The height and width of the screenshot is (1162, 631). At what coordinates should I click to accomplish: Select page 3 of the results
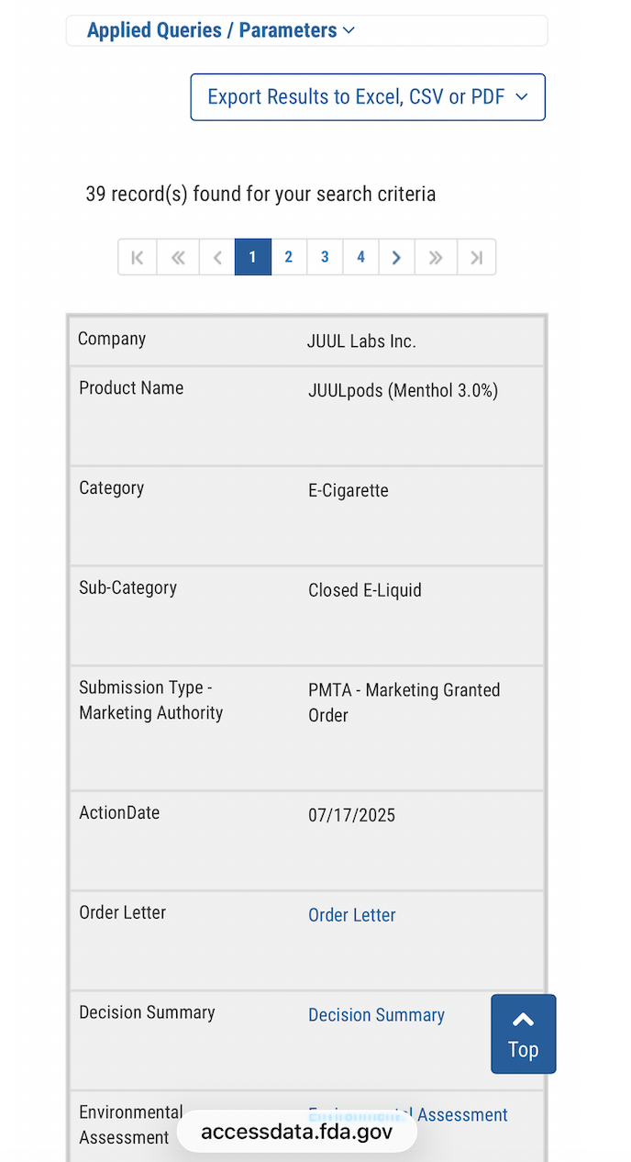(325, 257)
